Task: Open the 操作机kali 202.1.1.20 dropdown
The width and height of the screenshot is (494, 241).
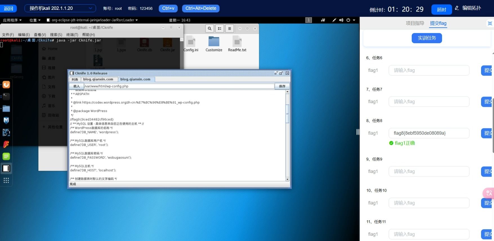Action: [60, 8]
